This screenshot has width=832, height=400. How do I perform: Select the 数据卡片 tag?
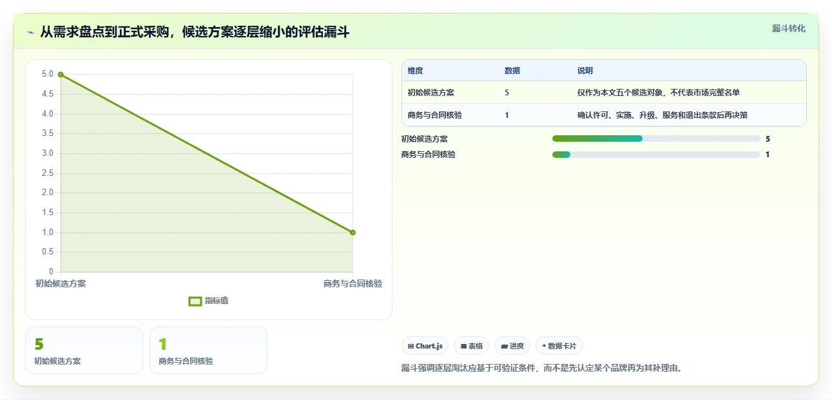pos(559,346)
